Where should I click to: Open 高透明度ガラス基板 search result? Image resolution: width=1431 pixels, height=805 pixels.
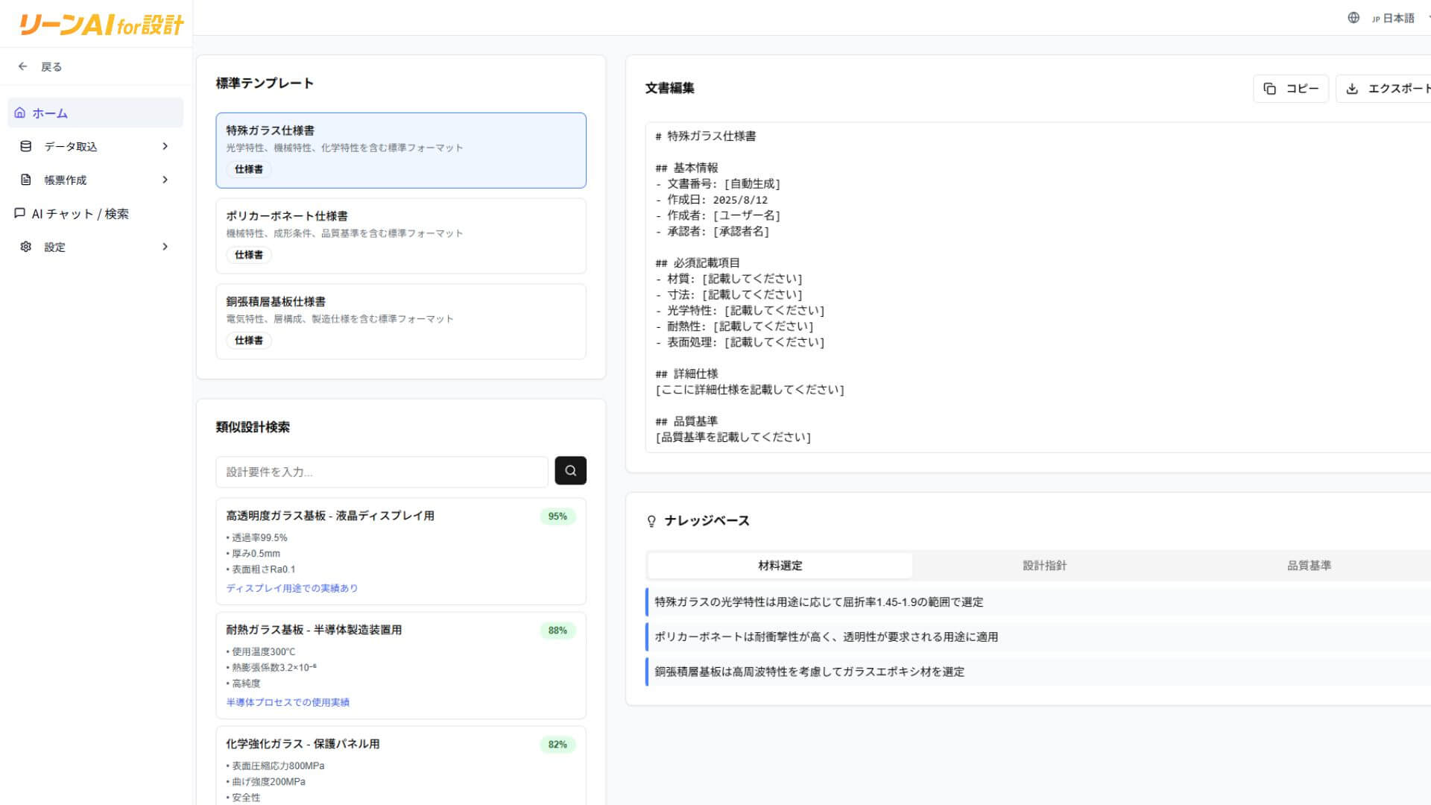pyautogui.click(x=401, y=551)
